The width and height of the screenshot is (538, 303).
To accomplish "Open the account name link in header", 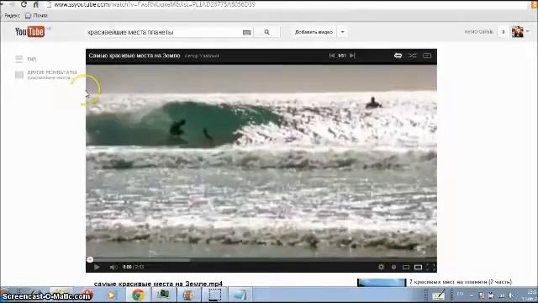I will [478, 32].
